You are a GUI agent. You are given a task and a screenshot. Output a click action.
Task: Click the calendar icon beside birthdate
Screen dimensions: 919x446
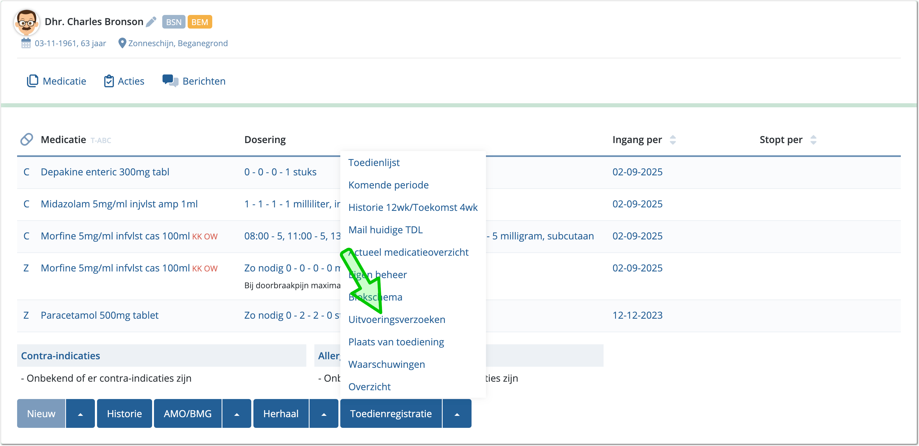click(26, 44)
